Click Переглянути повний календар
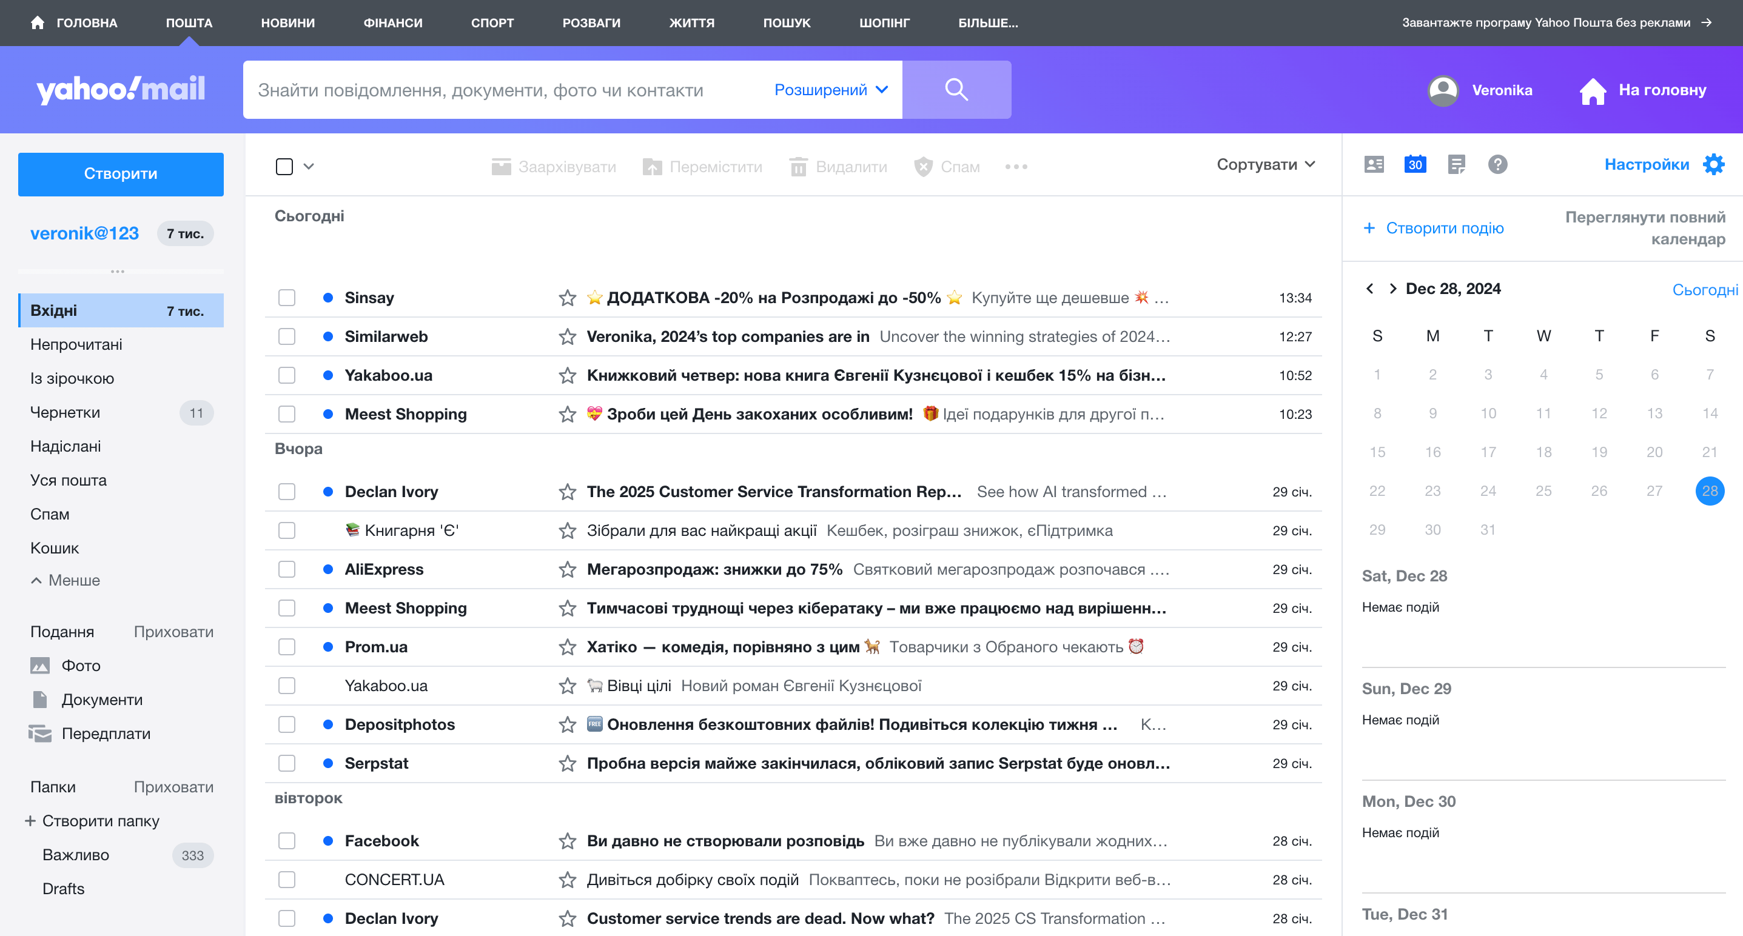Viewport: 1743px width, 936px height. pyautogui.click(x=1645, y=228)
